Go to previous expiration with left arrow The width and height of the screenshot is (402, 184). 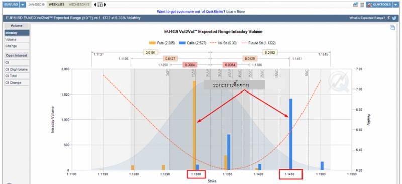click(95, 5)
